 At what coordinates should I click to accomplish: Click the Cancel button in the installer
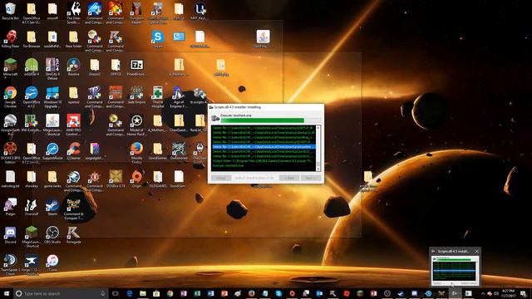221,178
